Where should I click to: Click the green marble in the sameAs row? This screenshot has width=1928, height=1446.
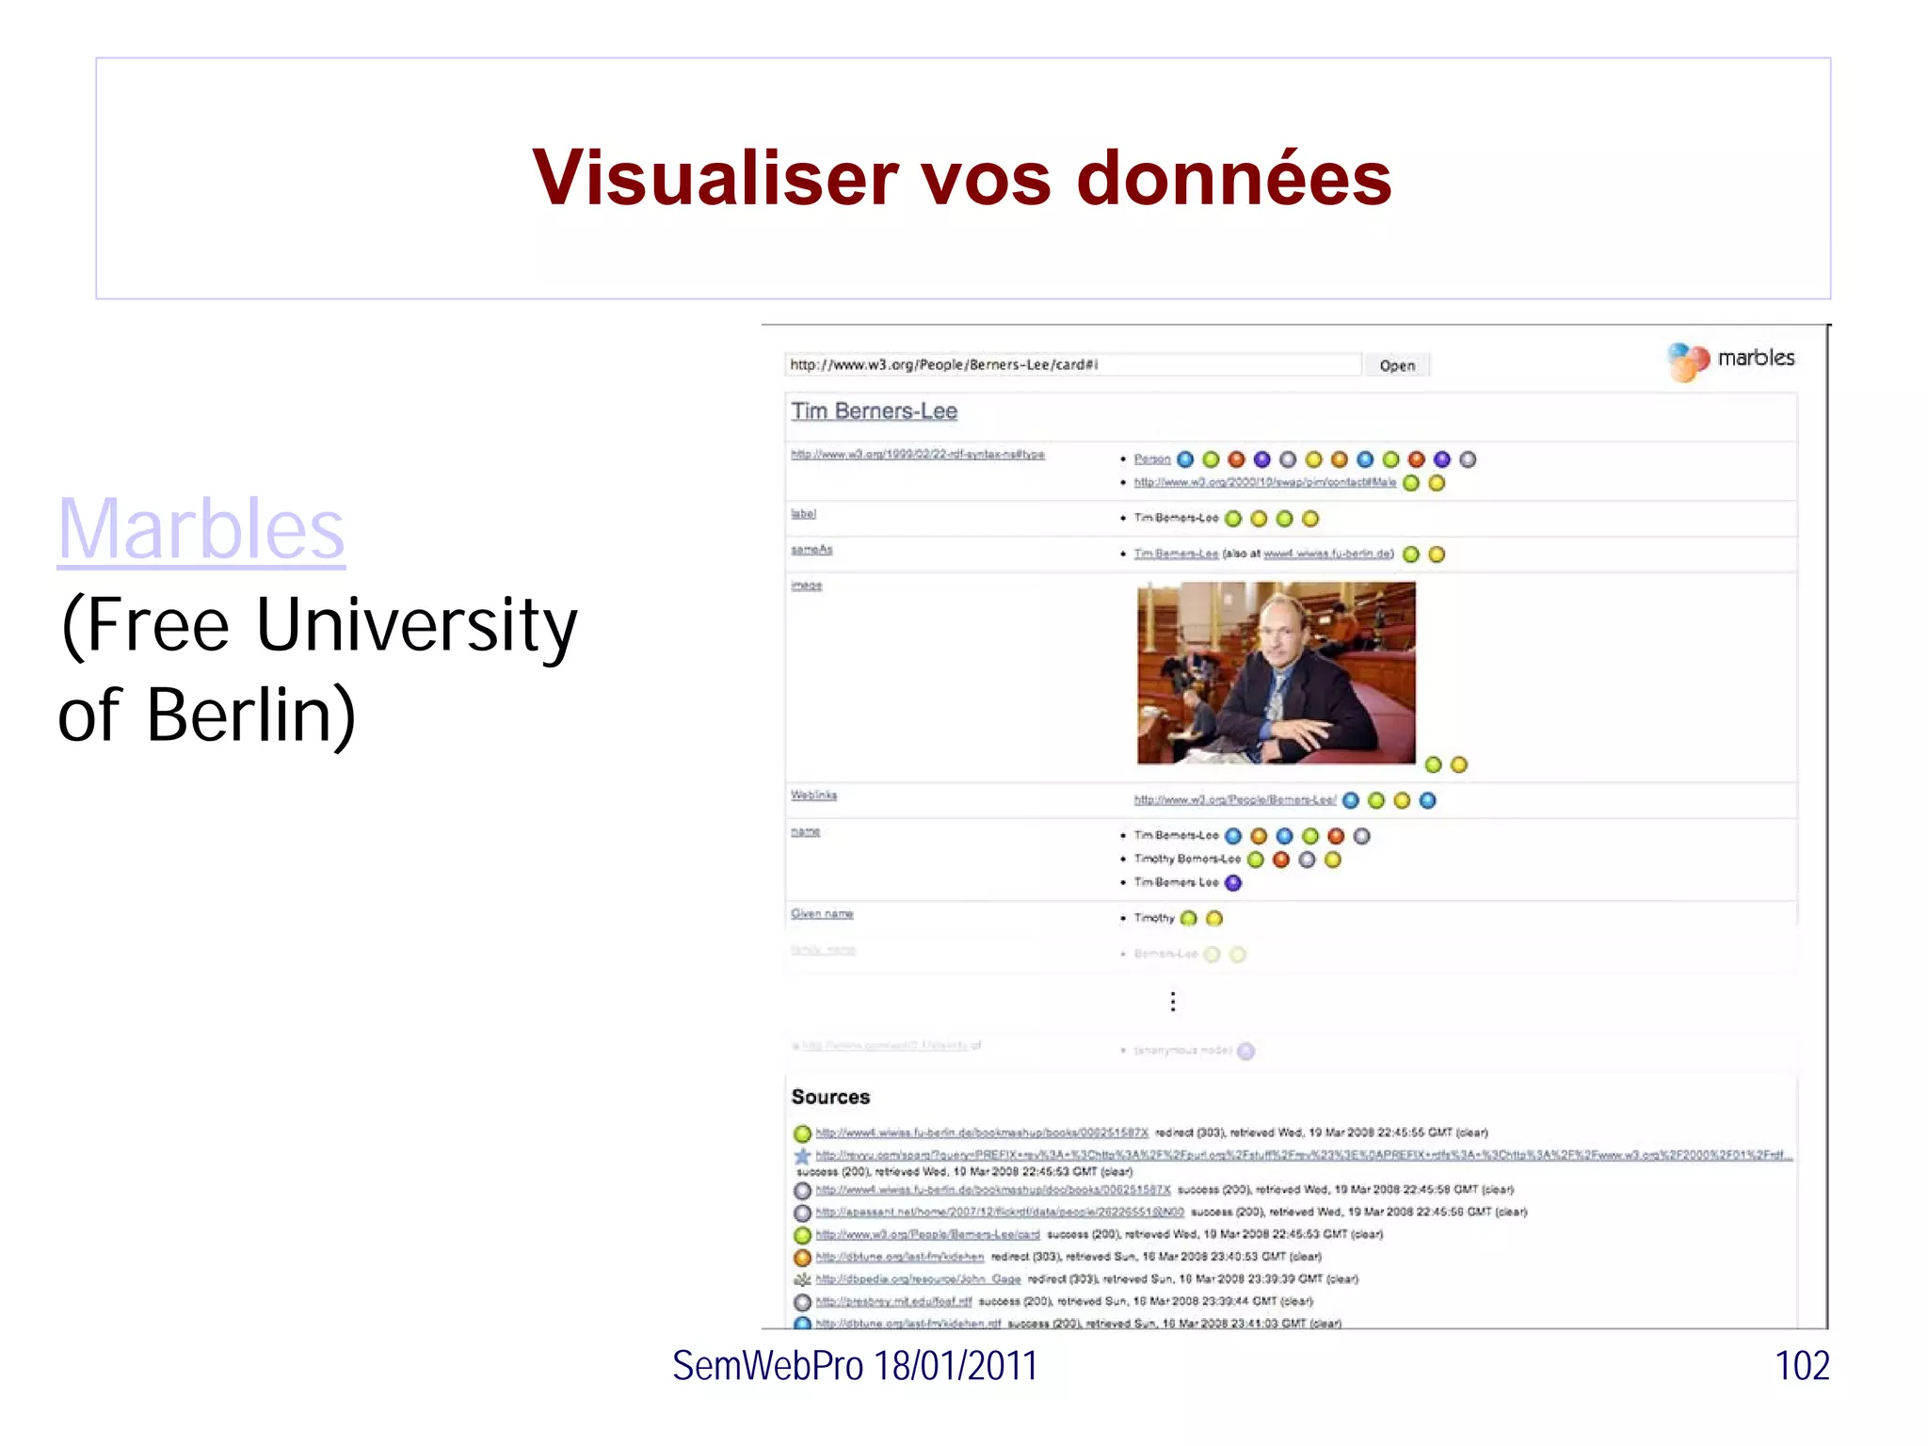tap(1411, 554)
